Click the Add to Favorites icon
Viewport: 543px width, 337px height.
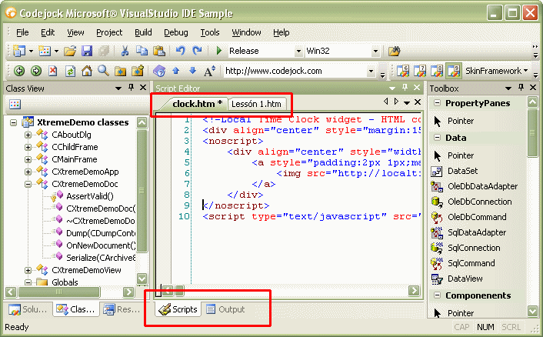137,71
